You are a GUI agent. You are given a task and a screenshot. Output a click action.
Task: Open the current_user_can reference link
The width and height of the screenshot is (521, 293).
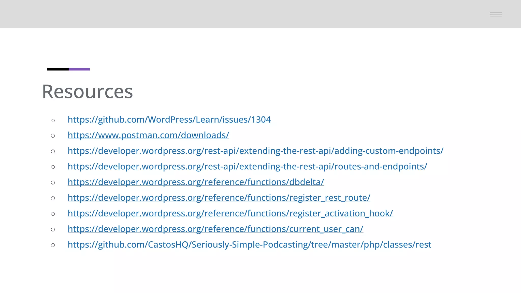click(x=215, y=229)
